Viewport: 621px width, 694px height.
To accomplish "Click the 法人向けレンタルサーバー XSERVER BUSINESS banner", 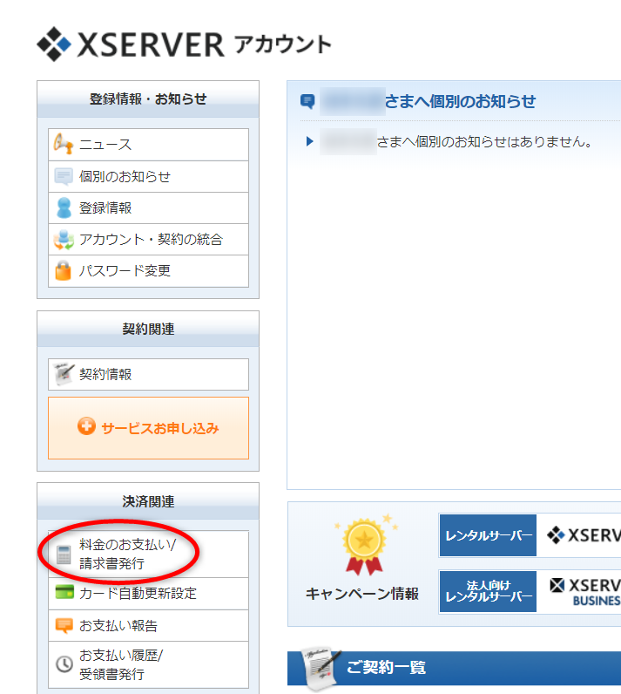I will click(530, 592).
